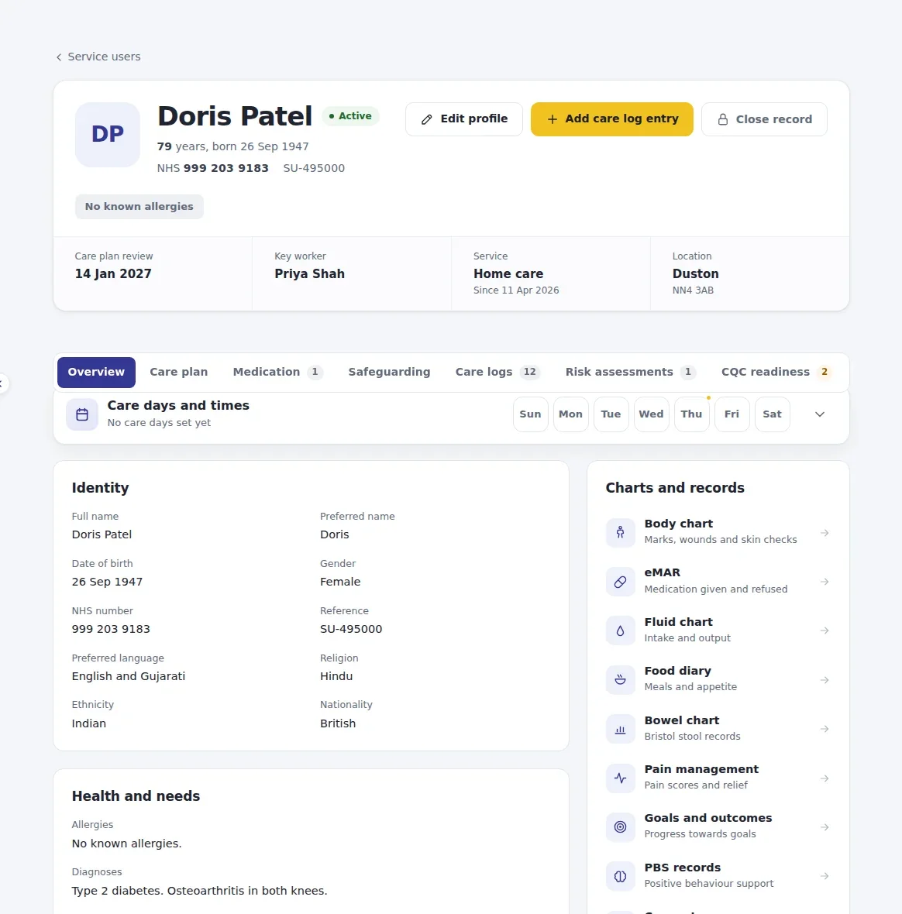Open the Risk assessments tab

point(630,372)
